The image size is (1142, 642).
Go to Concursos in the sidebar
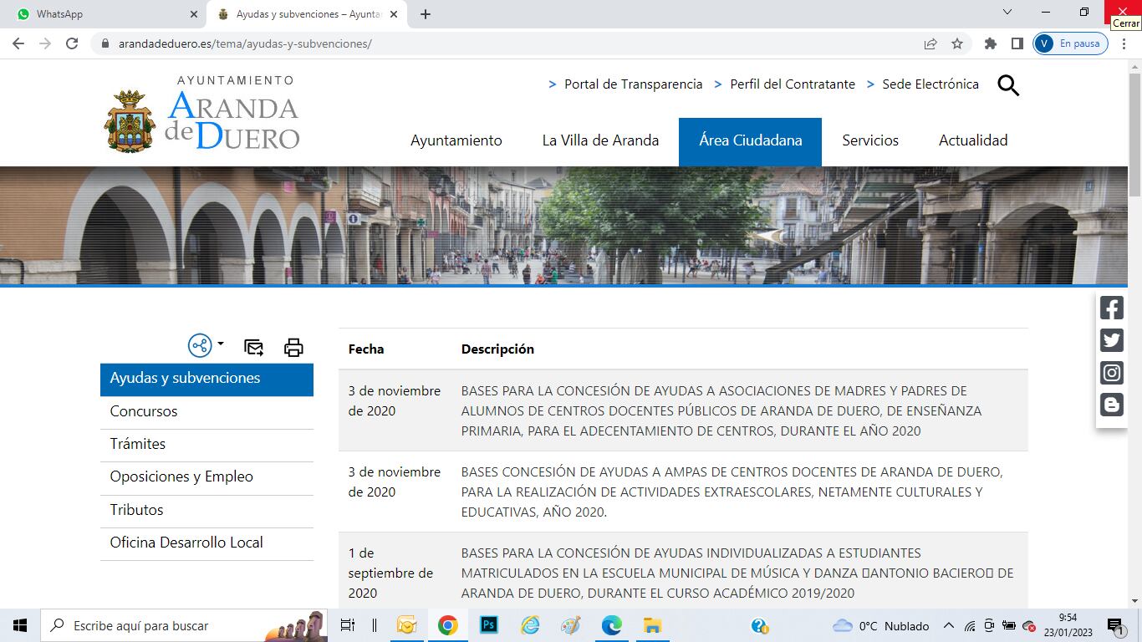point(206,411)
